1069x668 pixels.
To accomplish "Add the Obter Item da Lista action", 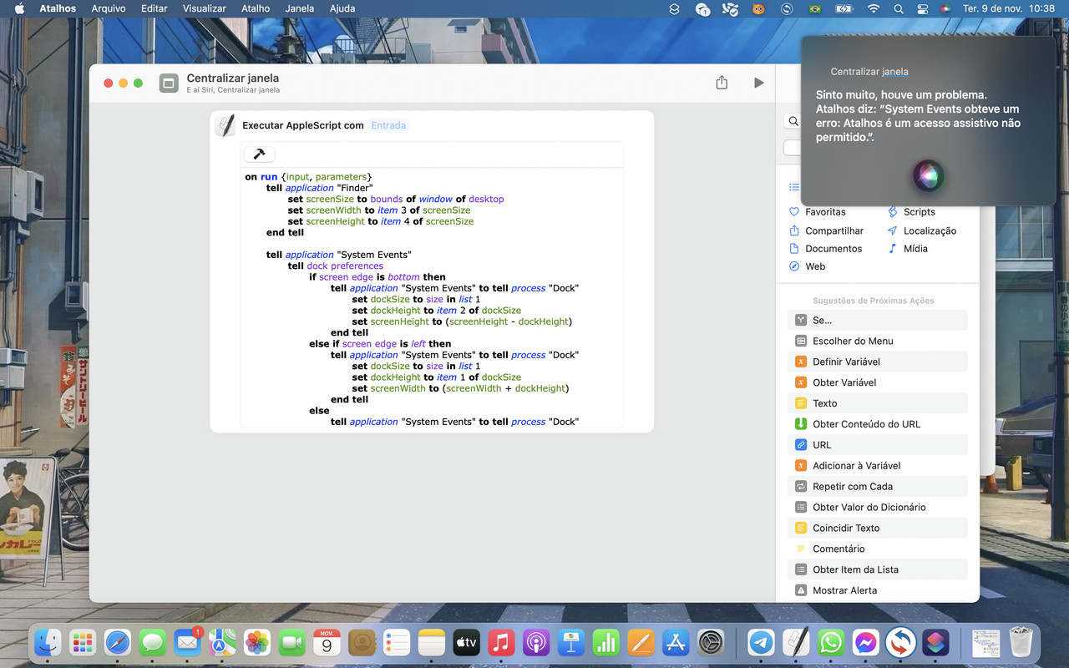I will click(x=878, y=569).
